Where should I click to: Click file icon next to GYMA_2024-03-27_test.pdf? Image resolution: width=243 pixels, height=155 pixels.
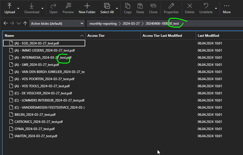click(x=11, y=129)
